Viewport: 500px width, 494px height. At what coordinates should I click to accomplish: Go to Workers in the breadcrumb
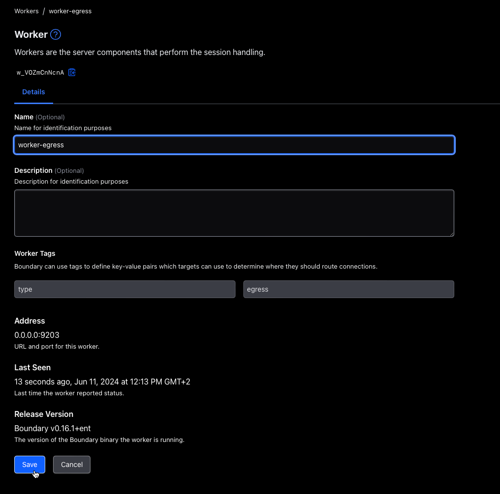tap(27, 11)
